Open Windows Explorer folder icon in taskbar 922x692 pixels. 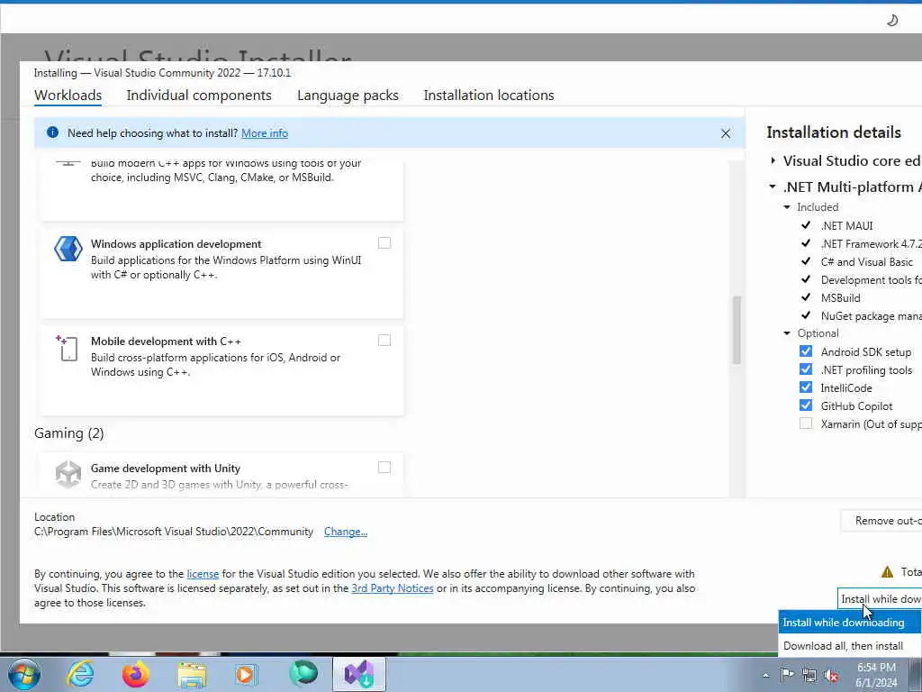(192, 675)
